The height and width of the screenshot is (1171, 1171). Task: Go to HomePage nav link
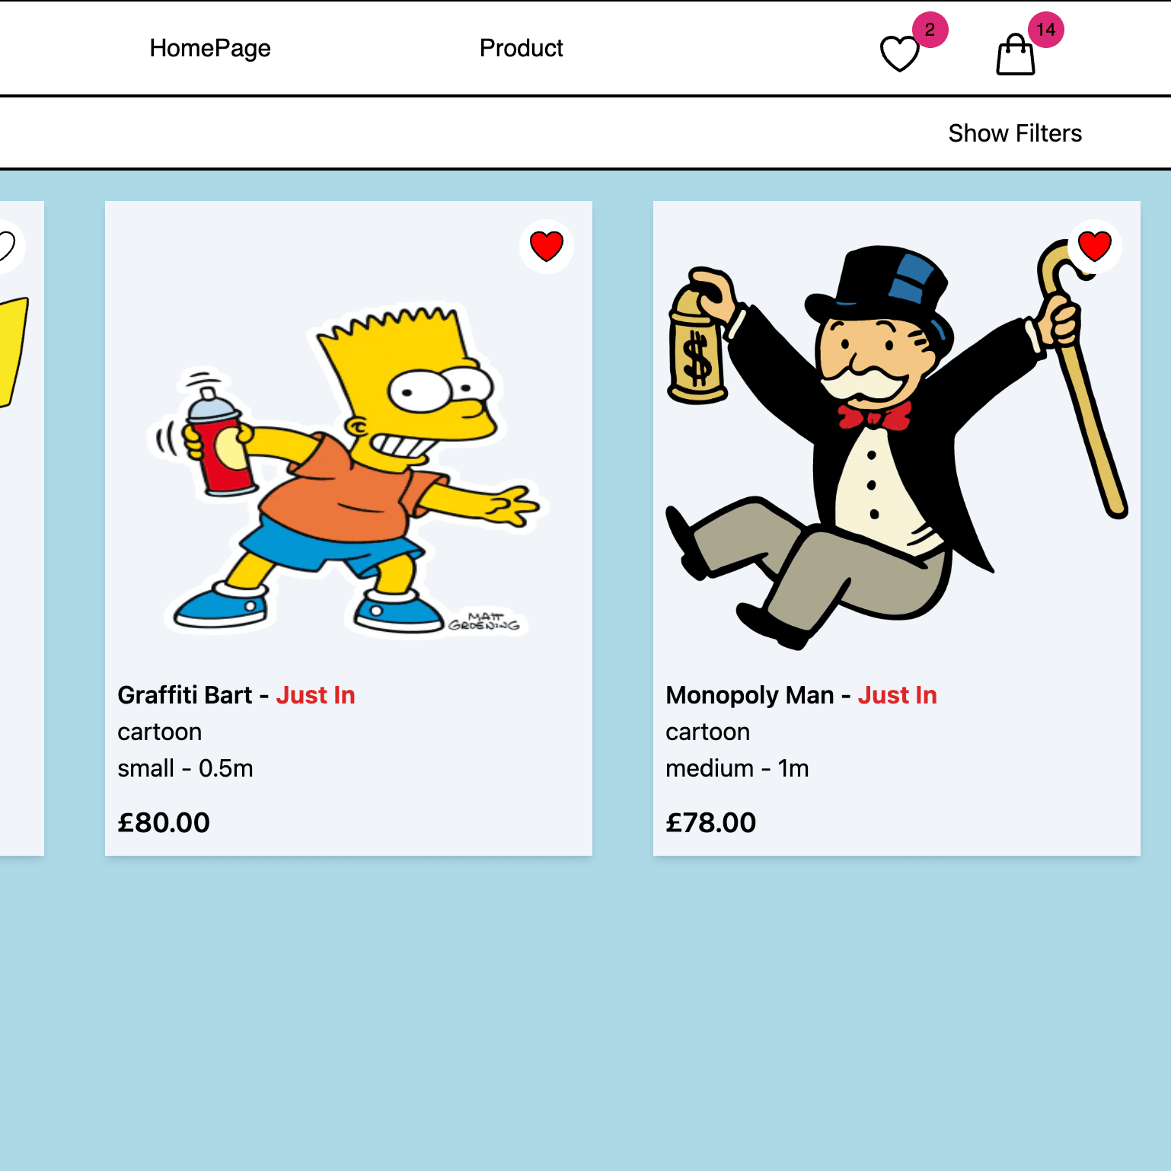210,48
